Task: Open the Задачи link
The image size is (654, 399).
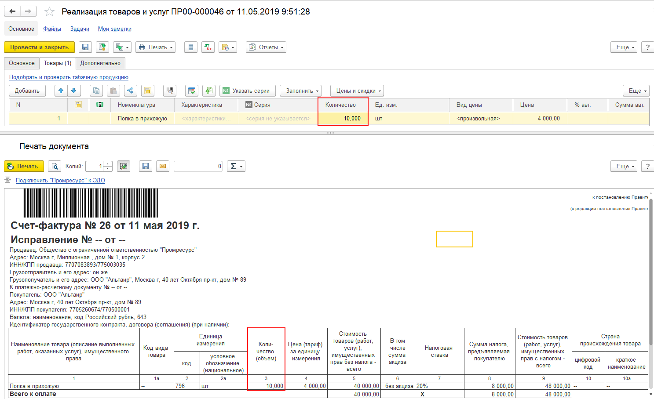Action: pos(80,29)
